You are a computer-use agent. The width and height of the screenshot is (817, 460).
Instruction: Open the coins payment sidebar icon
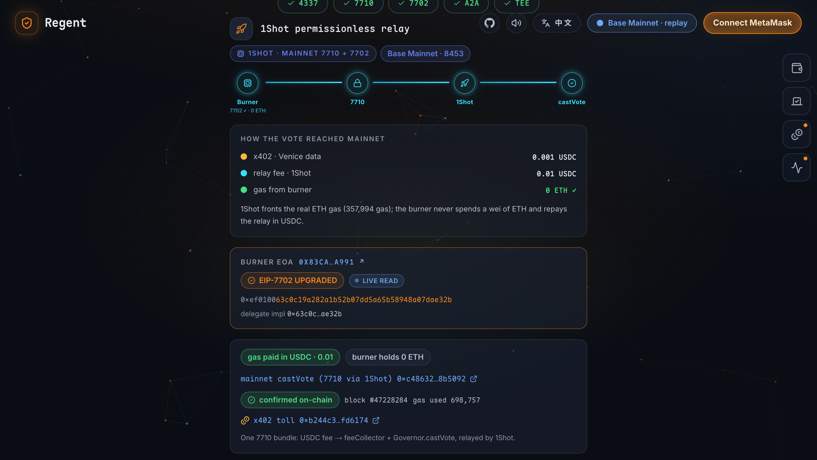797,134
